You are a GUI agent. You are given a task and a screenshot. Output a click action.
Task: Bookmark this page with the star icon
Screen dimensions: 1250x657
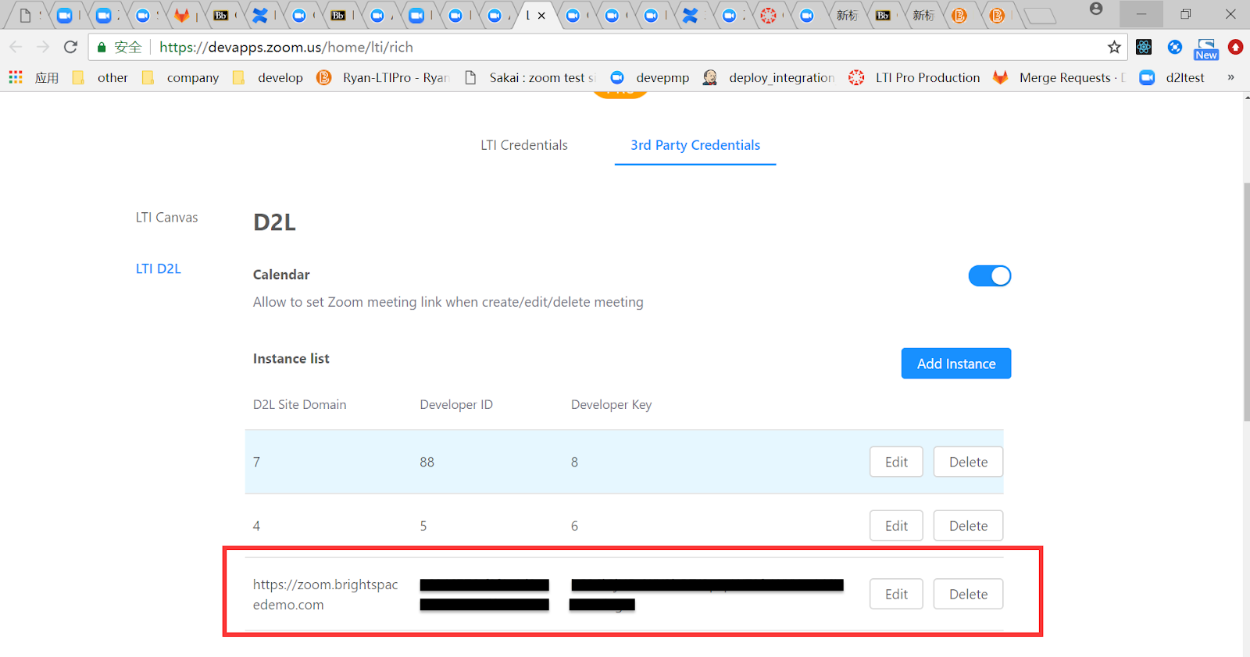[x=1114, y=47]
